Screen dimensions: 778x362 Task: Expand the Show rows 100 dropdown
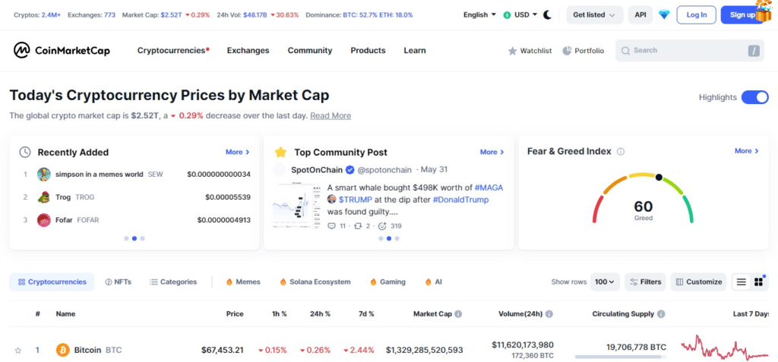pos(606,282)
